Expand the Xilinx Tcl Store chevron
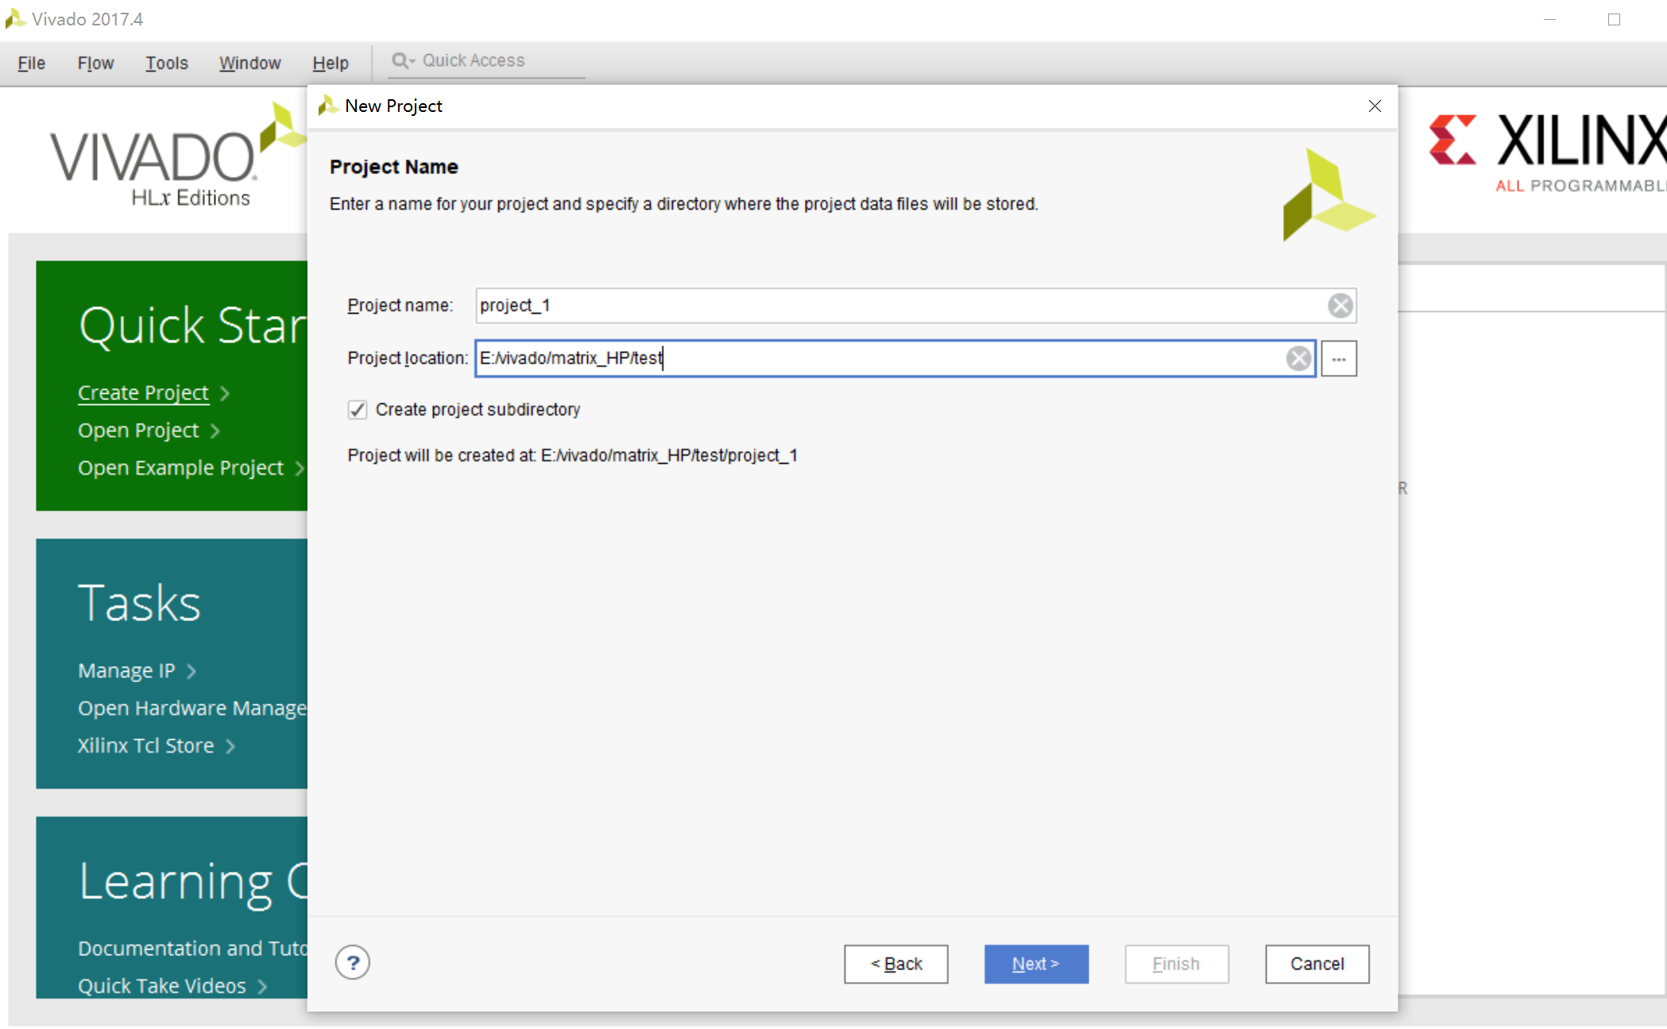1667x1029 pixels. pos(230,746)
